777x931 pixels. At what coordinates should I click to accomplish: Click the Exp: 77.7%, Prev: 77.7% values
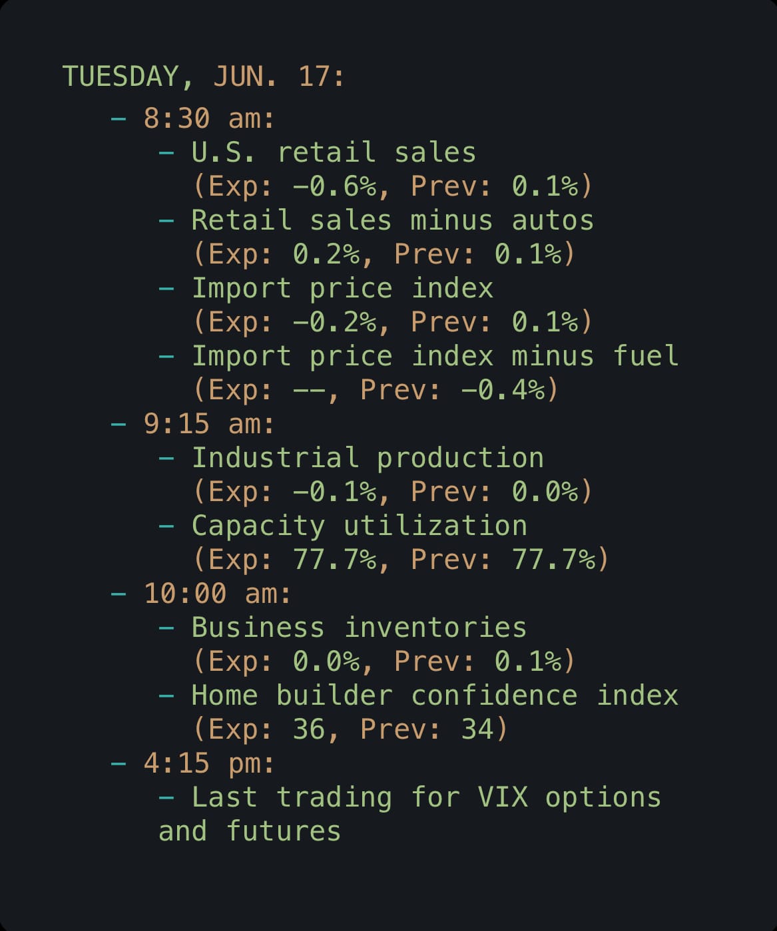pos(401,560)
